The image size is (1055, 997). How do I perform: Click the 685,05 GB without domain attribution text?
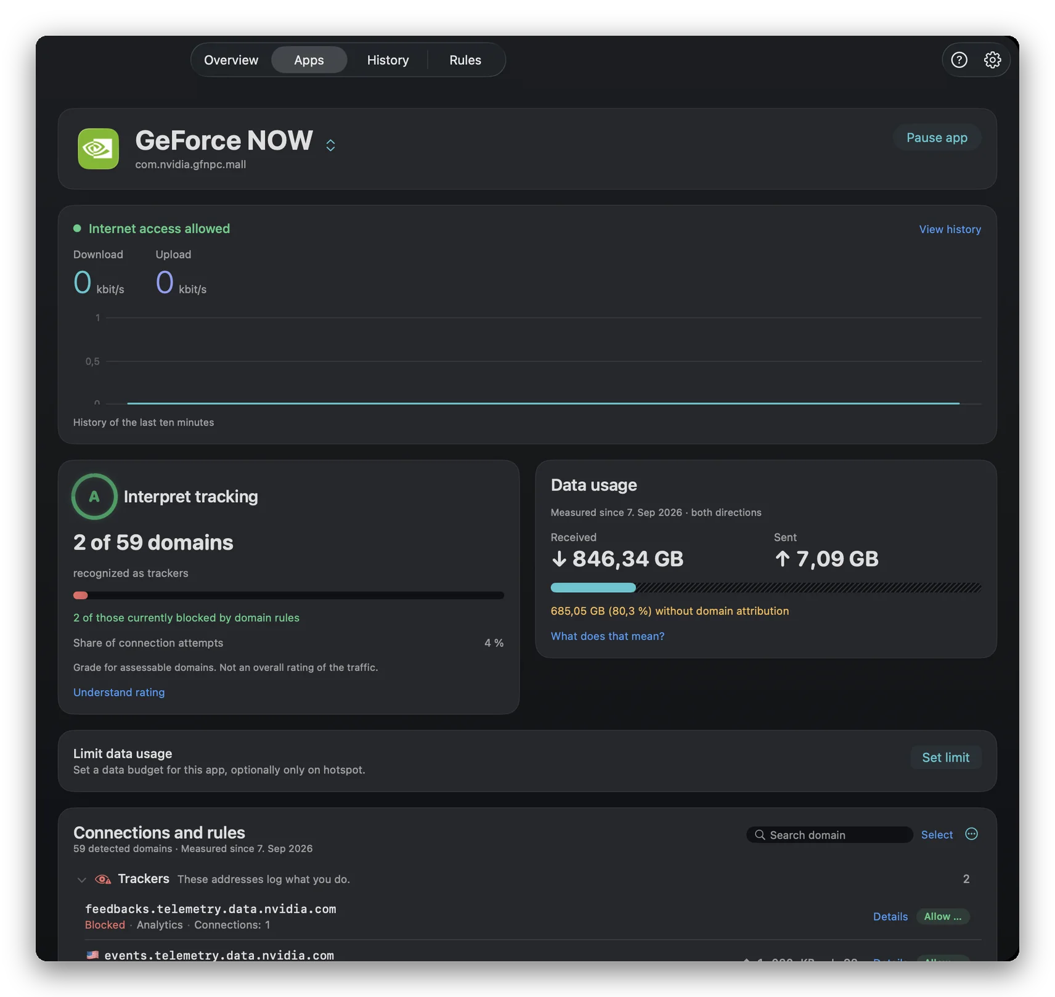670,611
